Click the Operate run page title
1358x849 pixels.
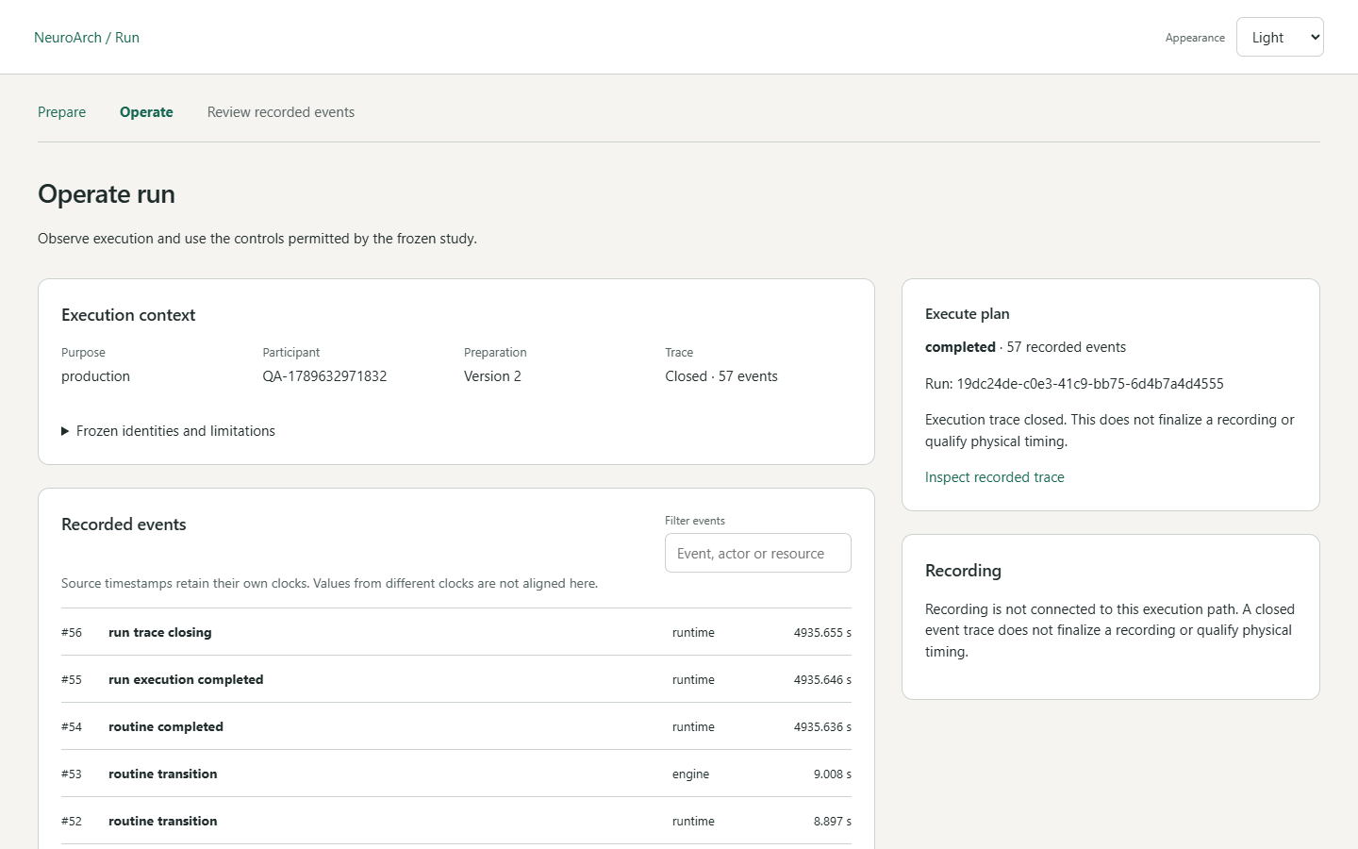pos(107,194)
